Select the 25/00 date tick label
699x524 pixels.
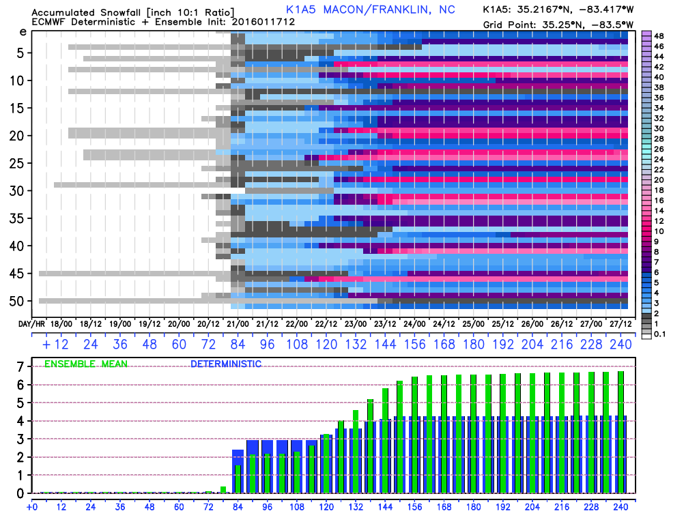(473, 324)
